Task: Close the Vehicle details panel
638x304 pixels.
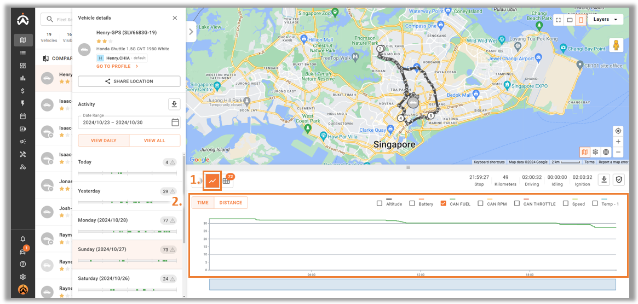Action: pyautogui.click(x=175, y=18)
